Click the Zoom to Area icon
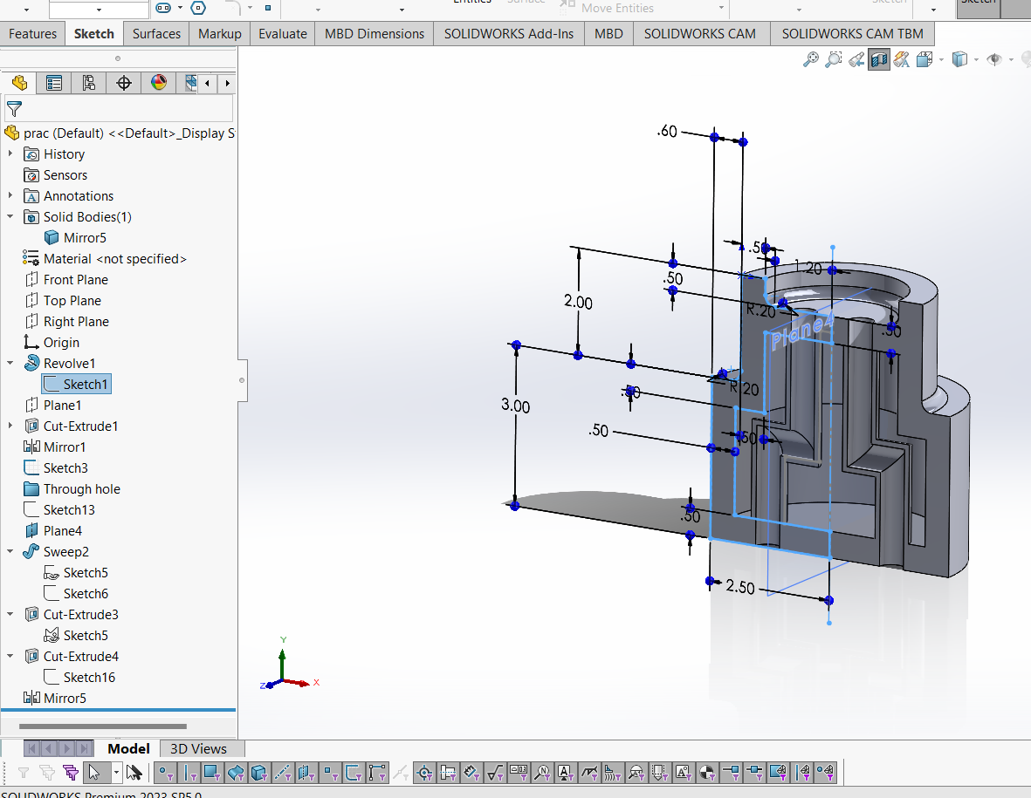 tap(833, 60)
